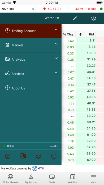Tap index change -43.89

coord(79,9)
